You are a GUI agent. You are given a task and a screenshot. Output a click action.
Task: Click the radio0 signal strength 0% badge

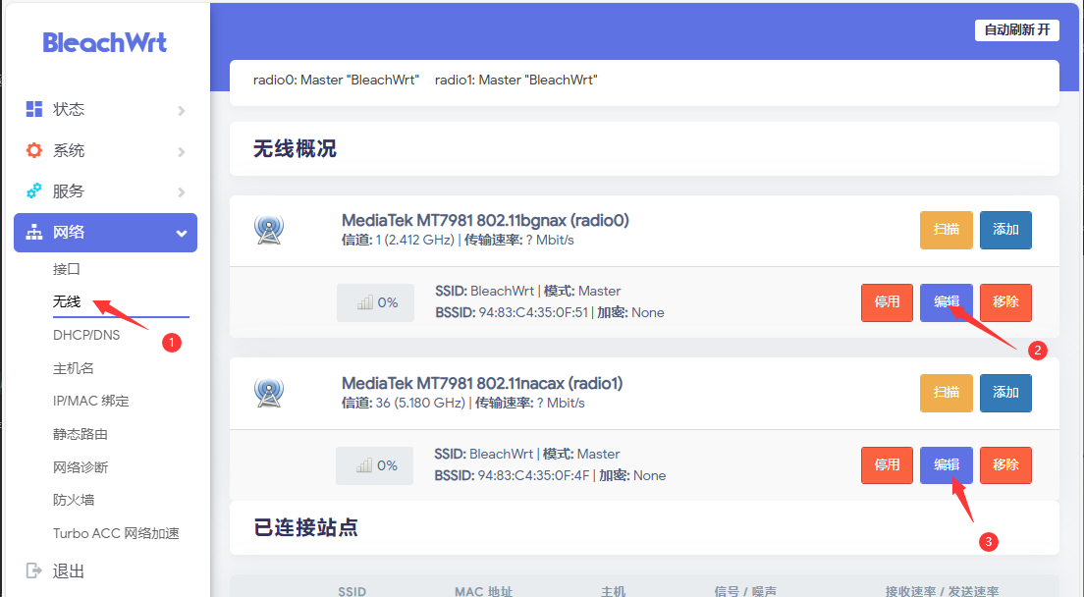click(375, 302)
